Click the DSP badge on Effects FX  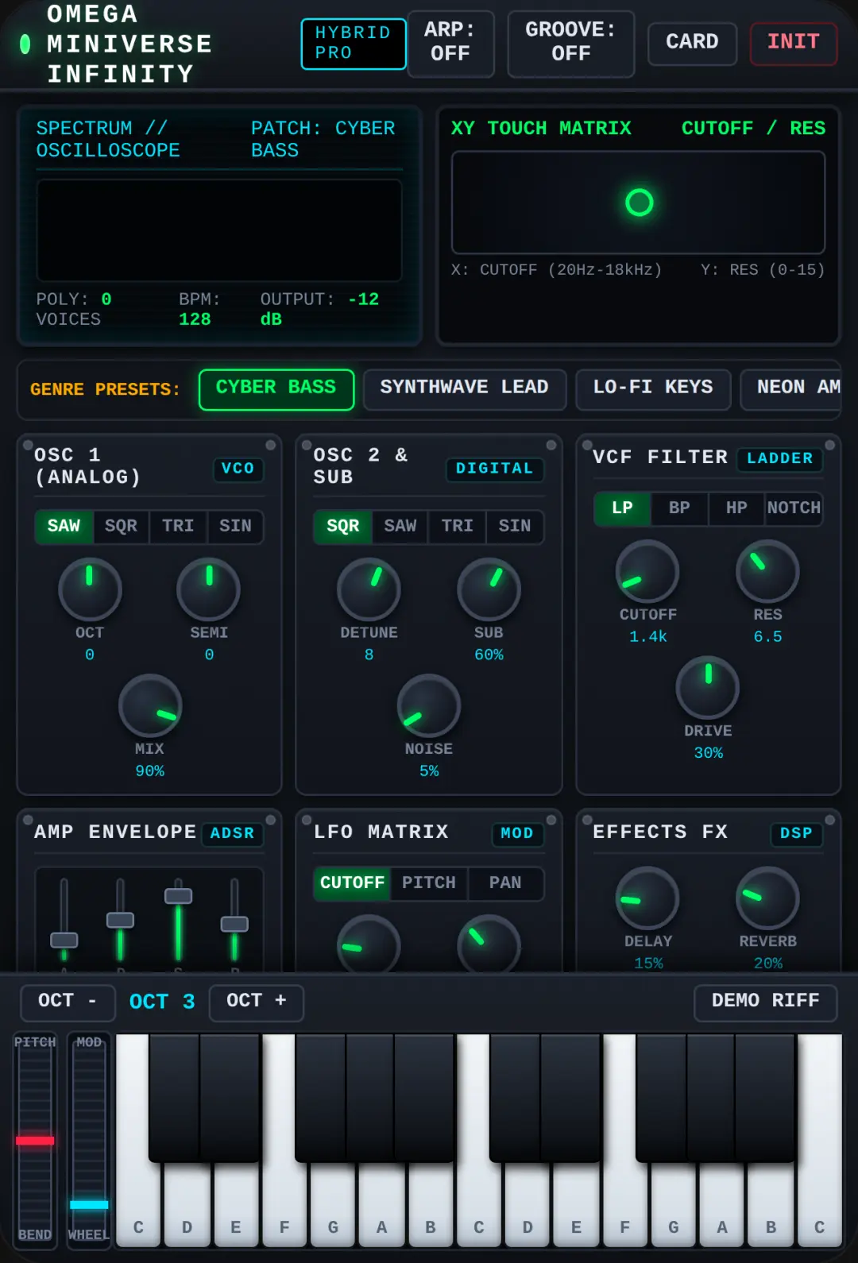point(796,833)
